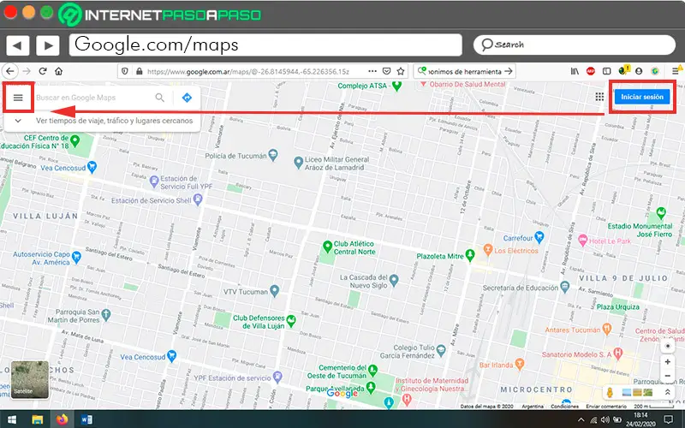Open the Adblock Plus extension
The height and width of the screenshot is (428, 685).
591,71
